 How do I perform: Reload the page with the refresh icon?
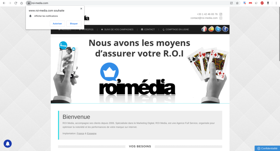[16, 3]
